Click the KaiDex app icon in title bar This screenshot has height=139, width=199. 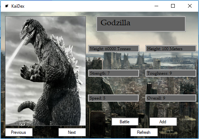pyautogui.click(x=7, y=6)
